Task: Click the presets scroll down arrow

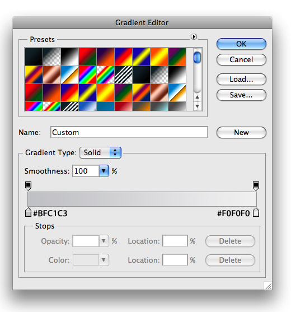Action: [x=197, y=106]
